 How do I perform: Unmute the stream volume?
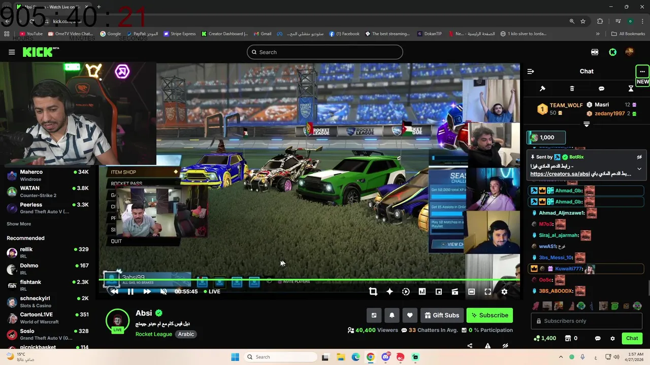click(164, 291)
